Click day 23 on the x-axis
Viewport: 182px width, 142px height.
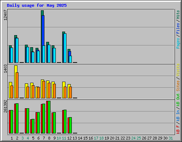(x=128, y=138)
